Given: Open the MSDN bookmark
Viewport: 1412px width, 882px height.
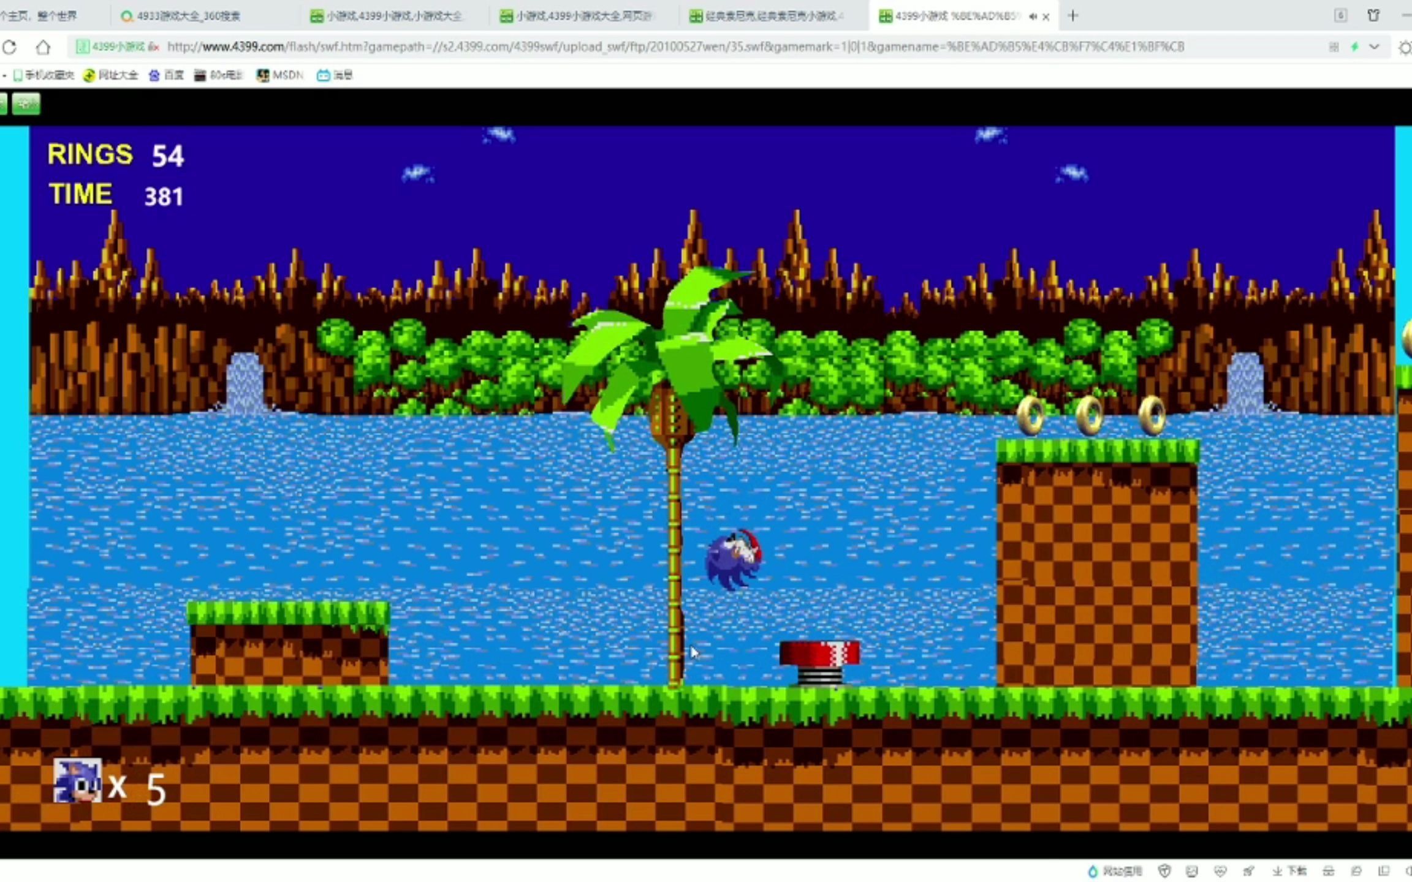Looking at the screenshot, I should pos(280,75).
